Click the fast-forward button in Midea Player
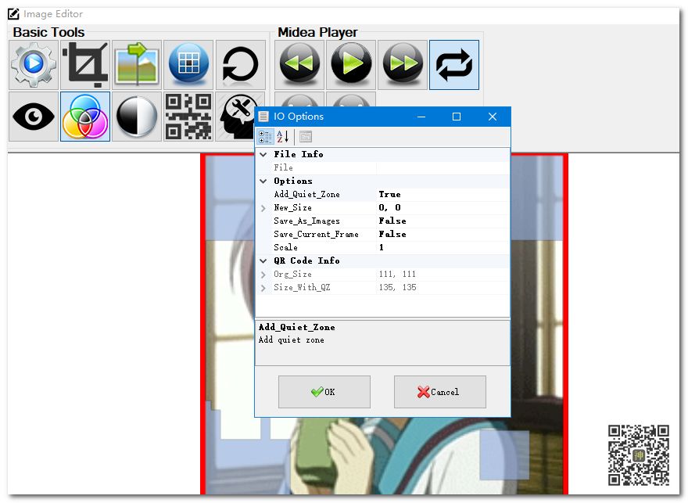688x503 pixels. (x=403, y=65)
